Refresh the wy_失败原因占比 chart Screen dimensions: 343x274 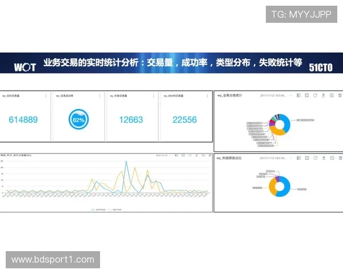pos(316,158)
